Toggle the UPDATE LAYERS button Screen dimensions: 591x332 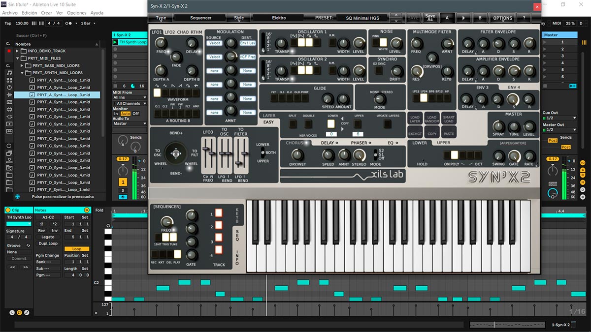[388, 124]
